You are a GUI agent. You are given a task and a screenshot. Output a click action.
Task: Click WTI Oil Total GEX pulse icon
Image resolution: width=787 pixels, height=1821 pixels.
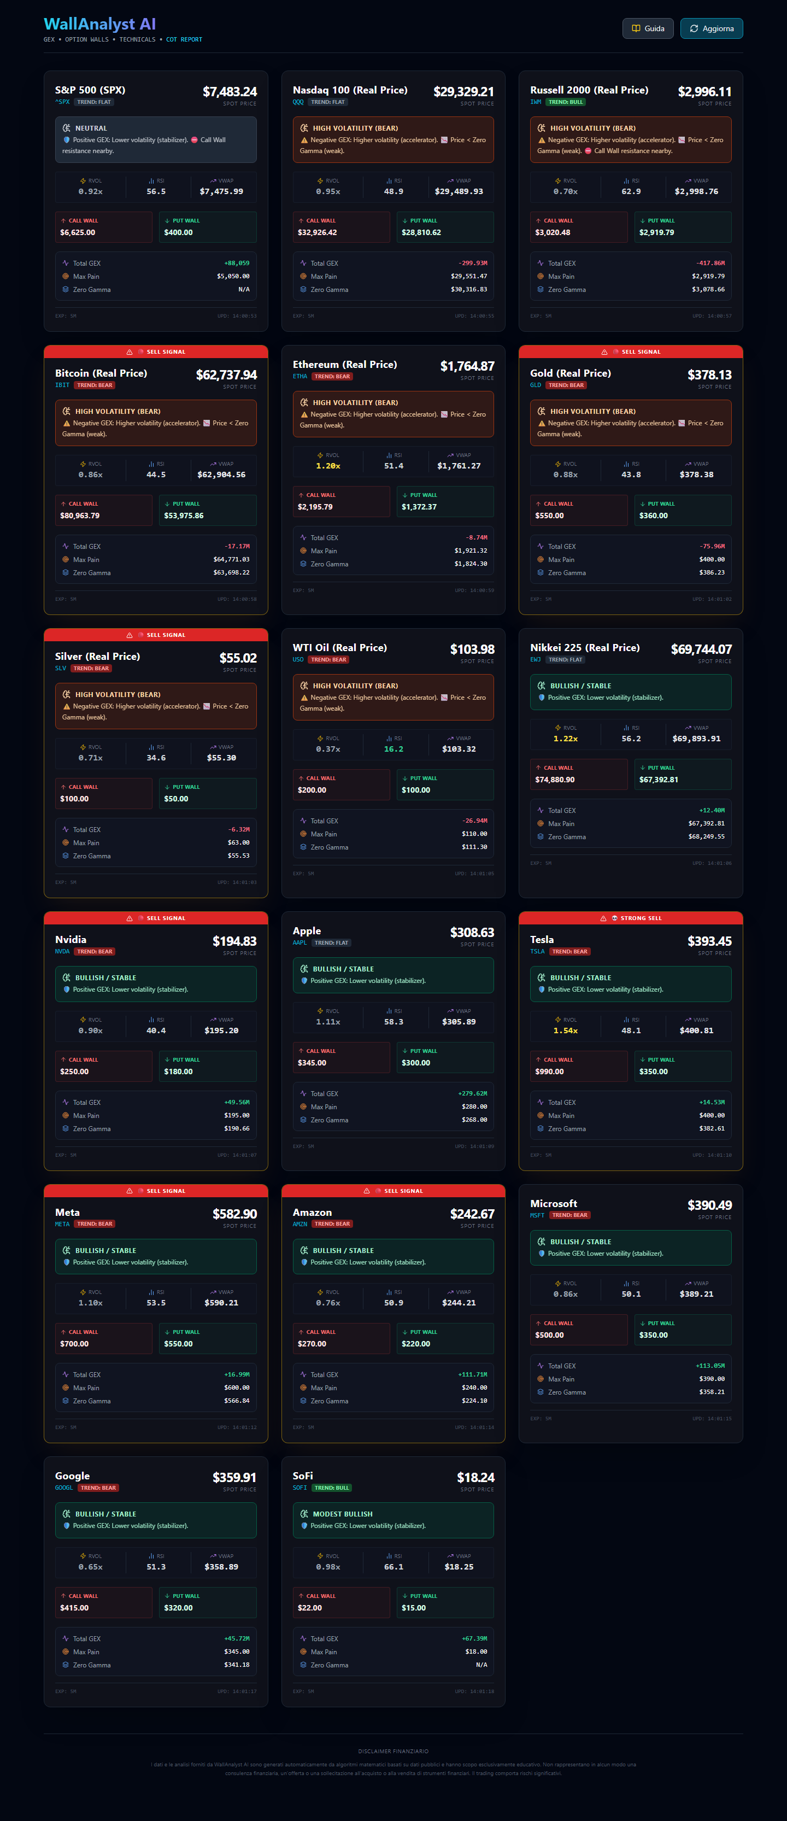tap(303, 821)
